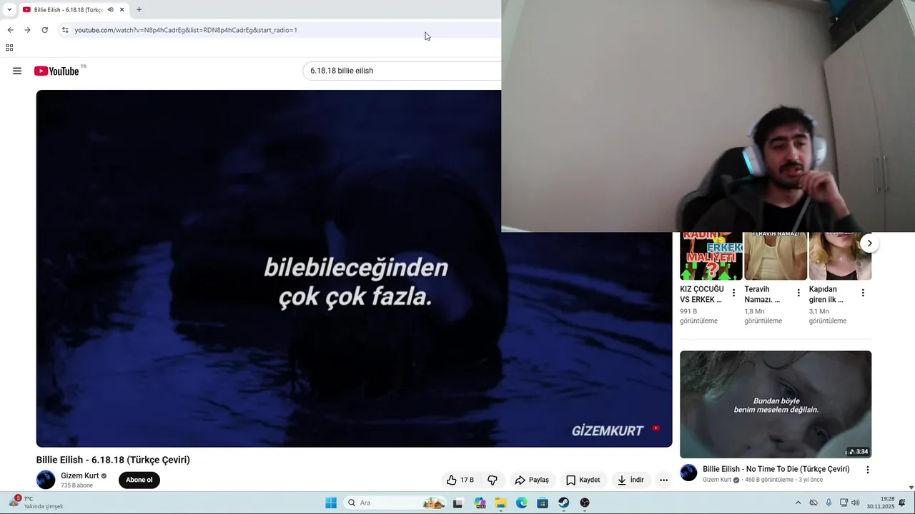This screenshot has width=915, height=514.
Task: Dislike the video with thumbs down
Action: (x=493, y=480)
